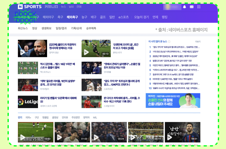Screen dimensions: 226x149
Task: Open the 꿈도 꾸지 마 토트넘 headline in the news grid
Action: [x=122, y=83]
